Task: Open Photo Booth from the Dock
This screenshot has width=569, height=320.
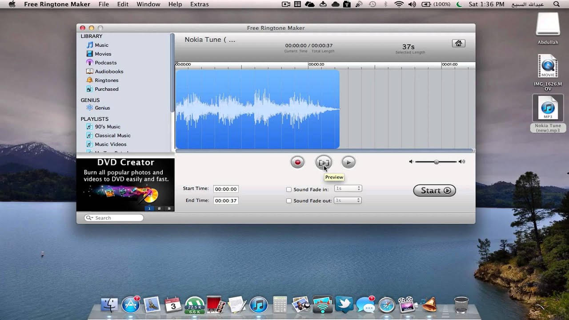Action: (216, 305)
